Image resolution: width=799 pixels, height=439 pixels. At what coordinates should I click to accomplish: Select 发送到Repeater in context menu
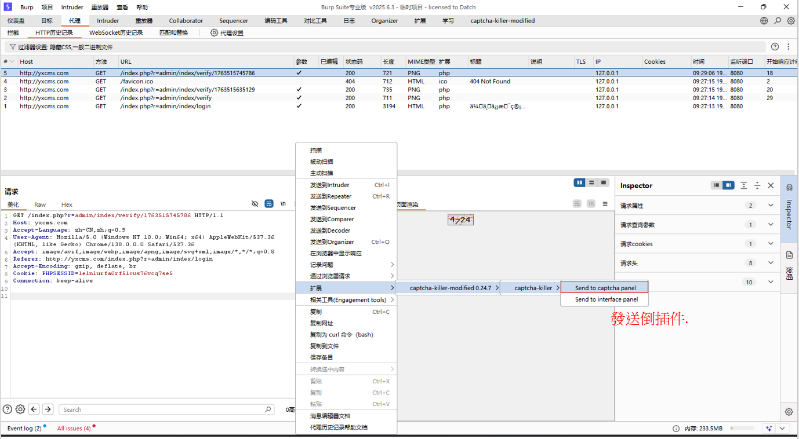click(x=346, y=196)
